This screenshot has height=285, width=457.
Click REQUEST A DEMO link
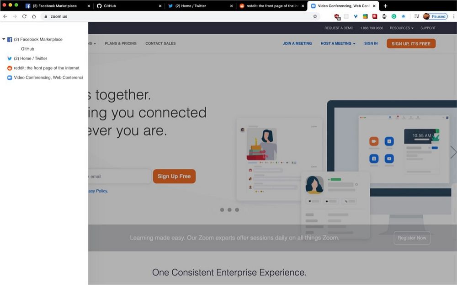[339, 28]
